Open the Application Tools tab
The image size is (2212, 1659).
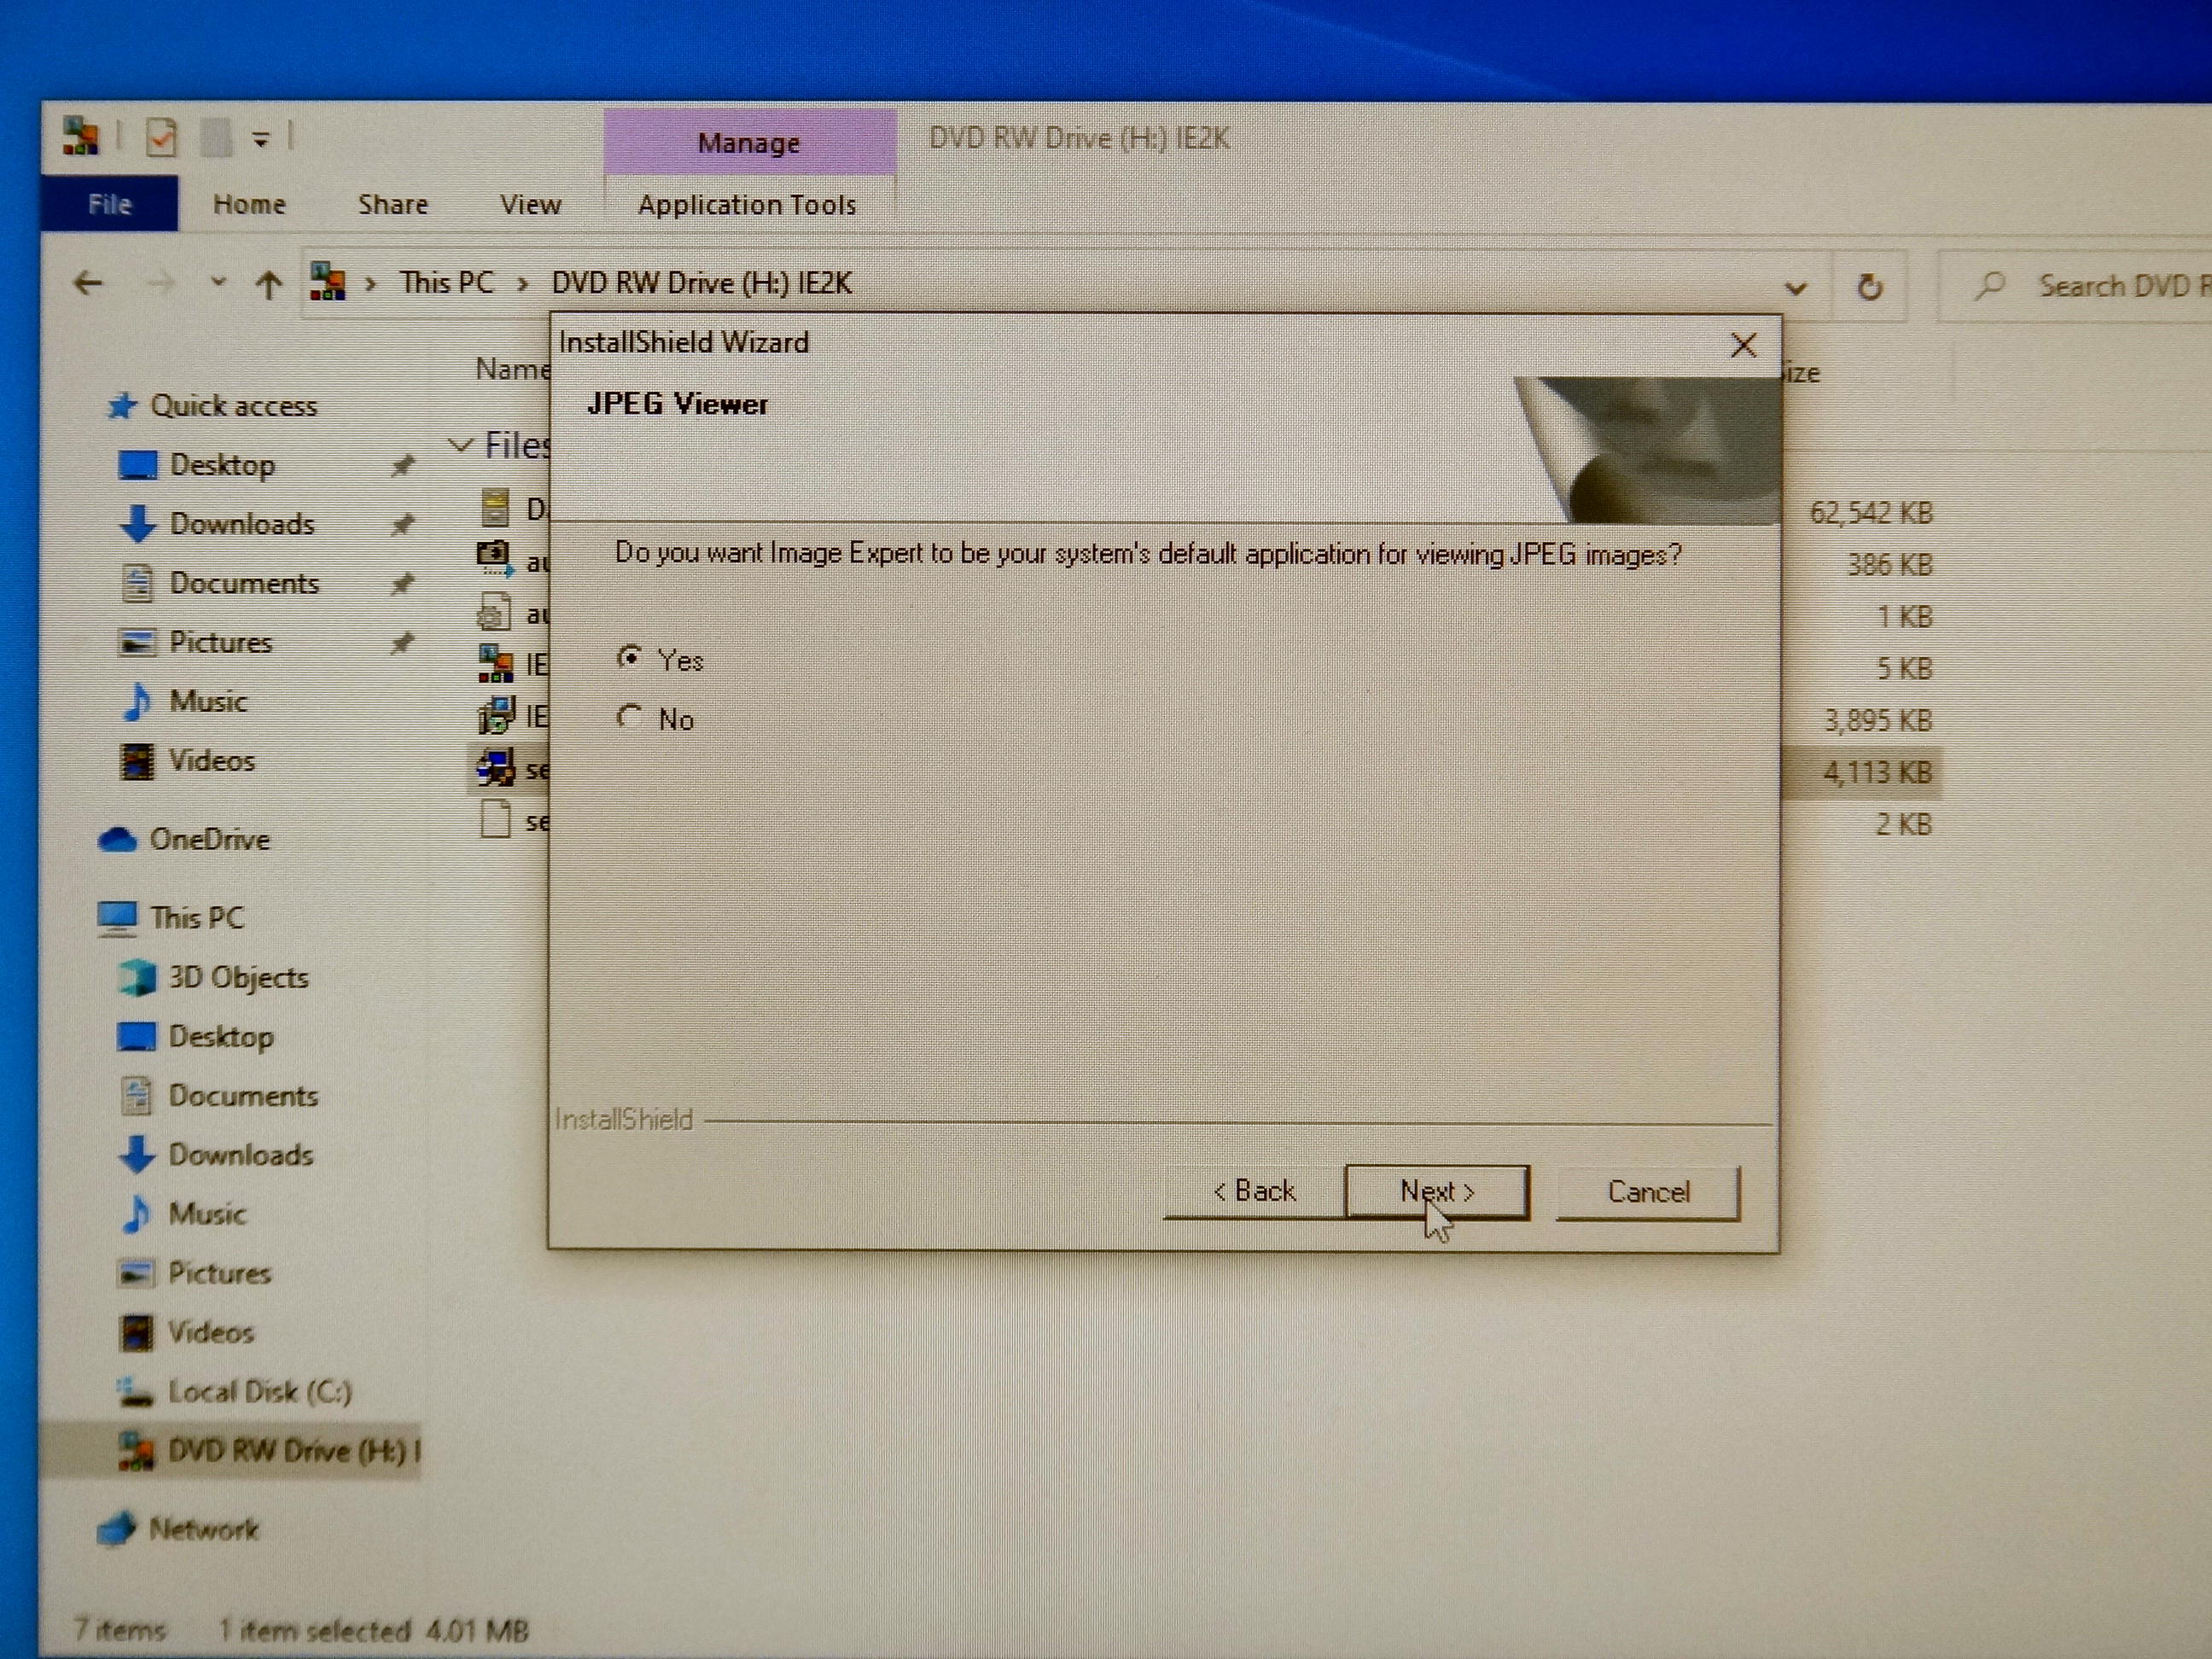pos(747,204)
